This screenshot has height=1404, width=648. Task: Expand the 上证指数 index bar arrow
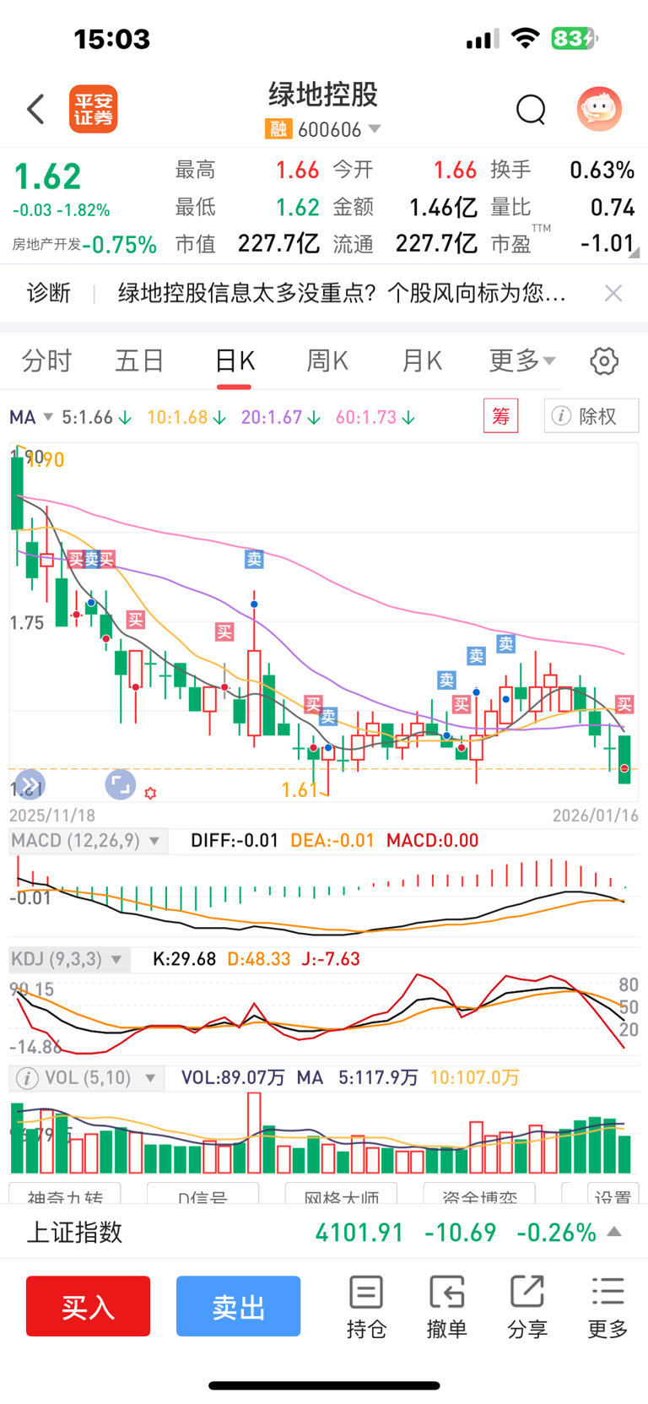[615, 1232]
